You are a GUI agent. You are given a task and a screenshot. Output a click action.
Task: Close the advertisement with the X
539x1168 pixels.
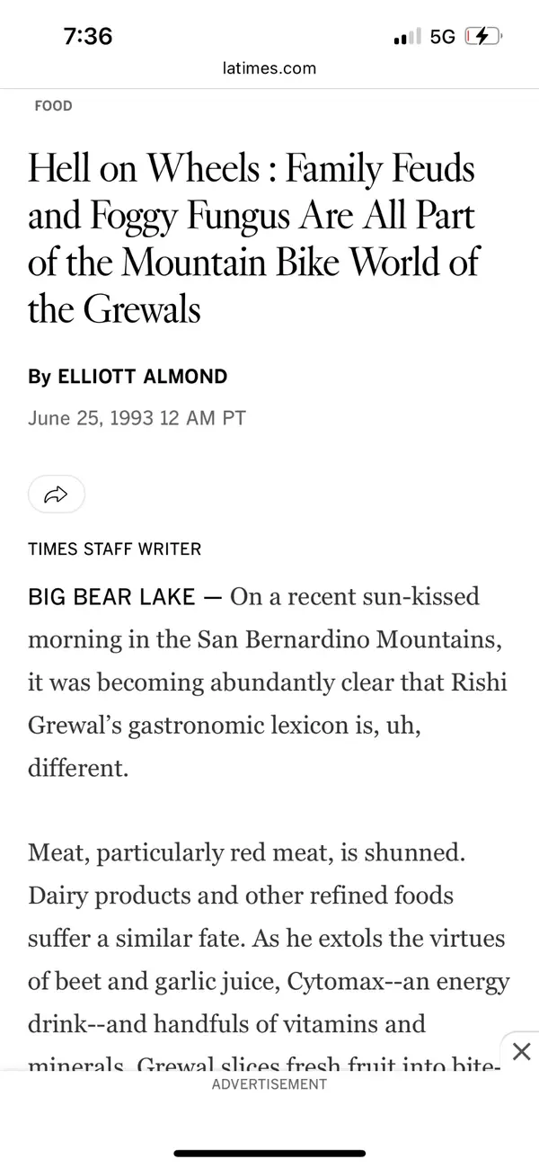521,1051
